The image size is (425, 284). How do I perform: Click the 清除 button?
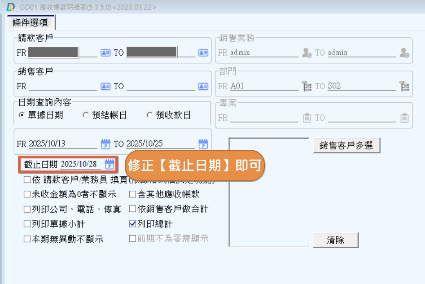pos(335,240)
